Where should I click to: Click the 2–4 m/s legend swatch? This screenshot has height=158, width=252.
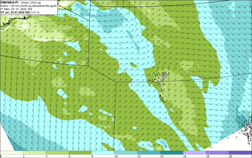tap(34, 152)
